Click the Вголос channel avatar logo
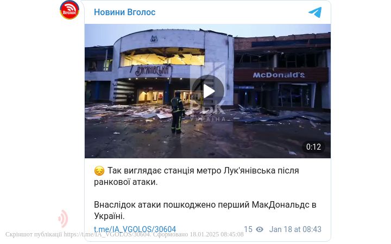The image size is (391, 244). point(70,10)
